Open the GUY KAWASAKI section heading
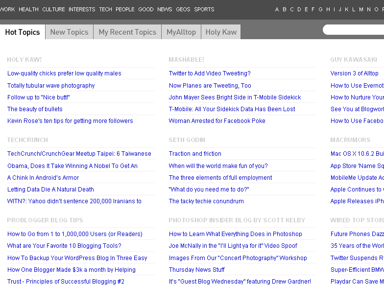The width and height of the screenshot is (384, 286). click(x=354, y=60)
